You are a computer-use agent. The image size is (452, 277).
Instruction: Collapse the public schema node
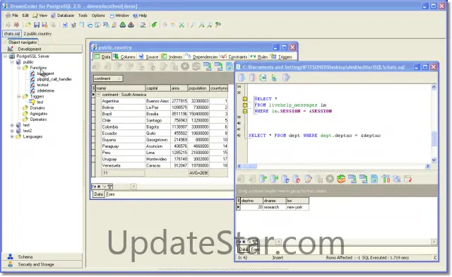pyautogui.click(x=12, y=62)
